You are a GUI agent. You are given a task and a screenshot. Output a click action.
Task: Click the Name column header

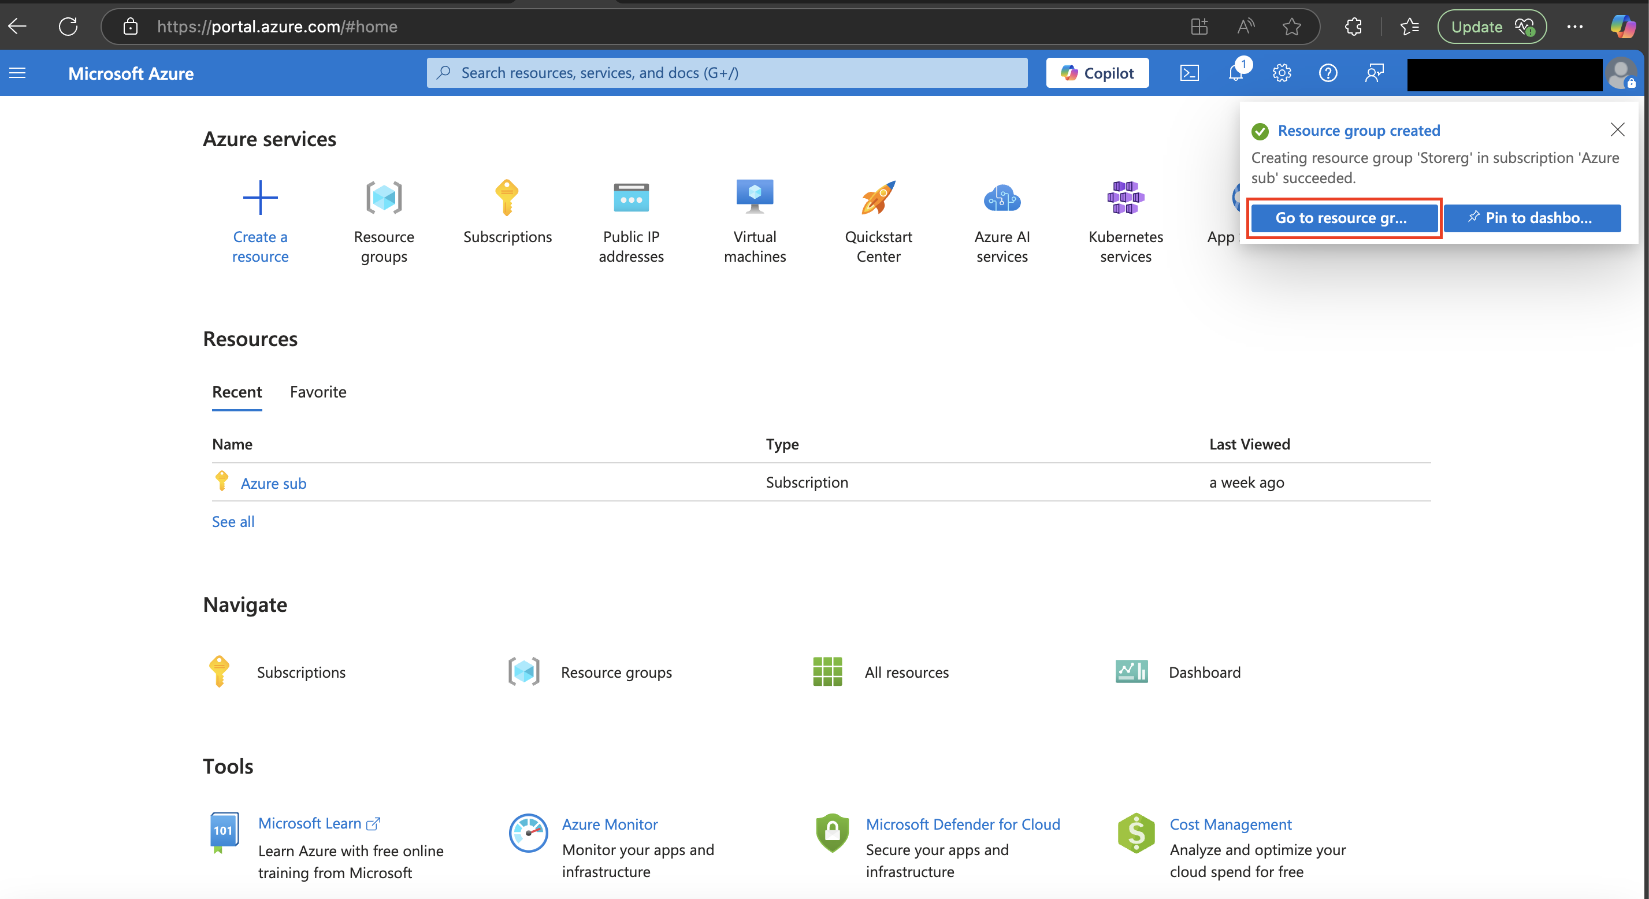pos(232,444)
